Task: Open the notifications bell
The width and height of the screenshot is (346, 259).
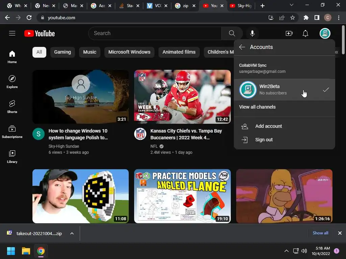Action: (305, 33)
